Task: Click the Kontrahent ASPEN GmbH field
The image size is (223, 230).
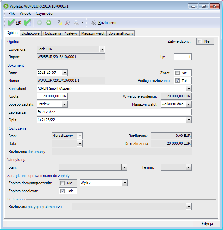Action: pyautogui.click(x=111, y=89)
